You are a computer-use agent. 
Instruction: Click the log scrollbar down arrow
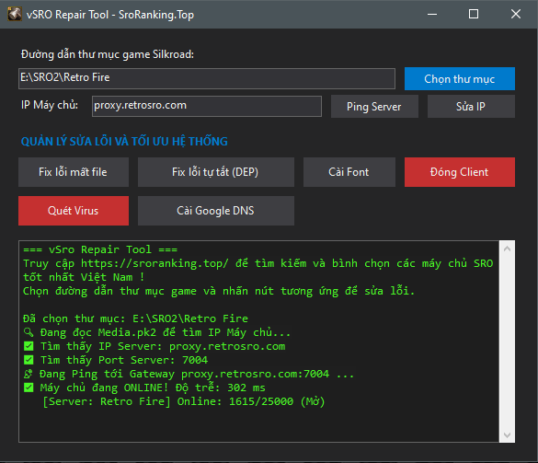click(x=507, y=435)
